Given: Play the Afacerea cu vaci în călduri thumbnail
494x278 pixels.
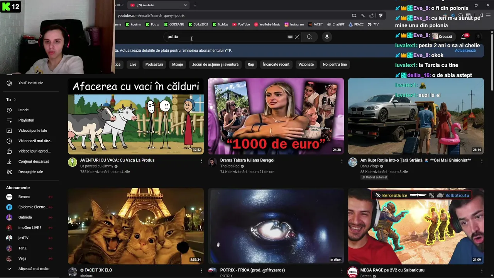Looking at the screenshot, I should (x=136, y=116).
